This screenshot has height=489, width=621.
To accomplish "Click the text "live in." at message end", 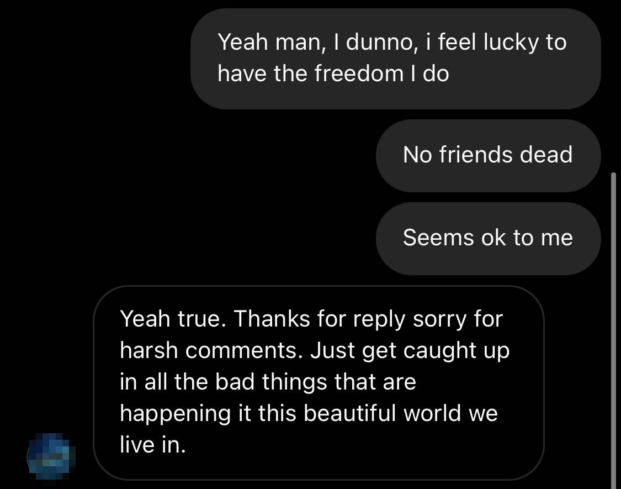I will tap(153, 445).
